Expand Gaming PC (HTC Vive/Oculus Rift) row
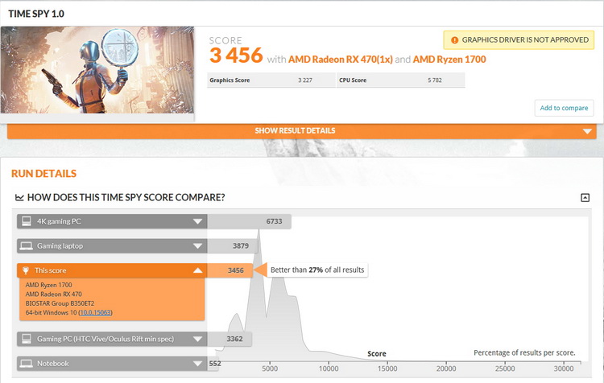This screenshot has height=383, width=604. click(197, 339)
